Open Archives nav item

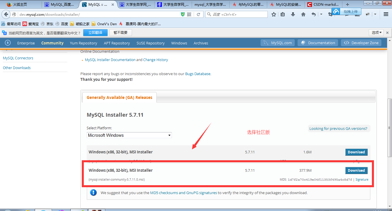pos(201,43)
